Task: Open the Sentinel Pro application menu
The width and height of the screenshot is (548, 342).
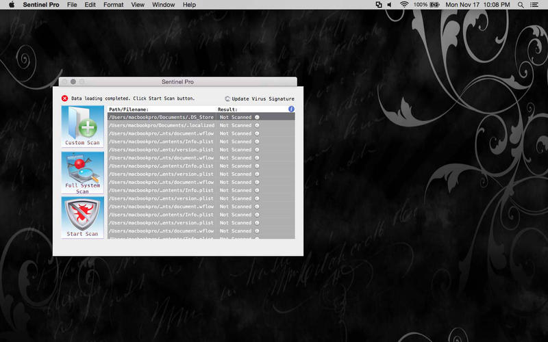Action: coord(41,5)
